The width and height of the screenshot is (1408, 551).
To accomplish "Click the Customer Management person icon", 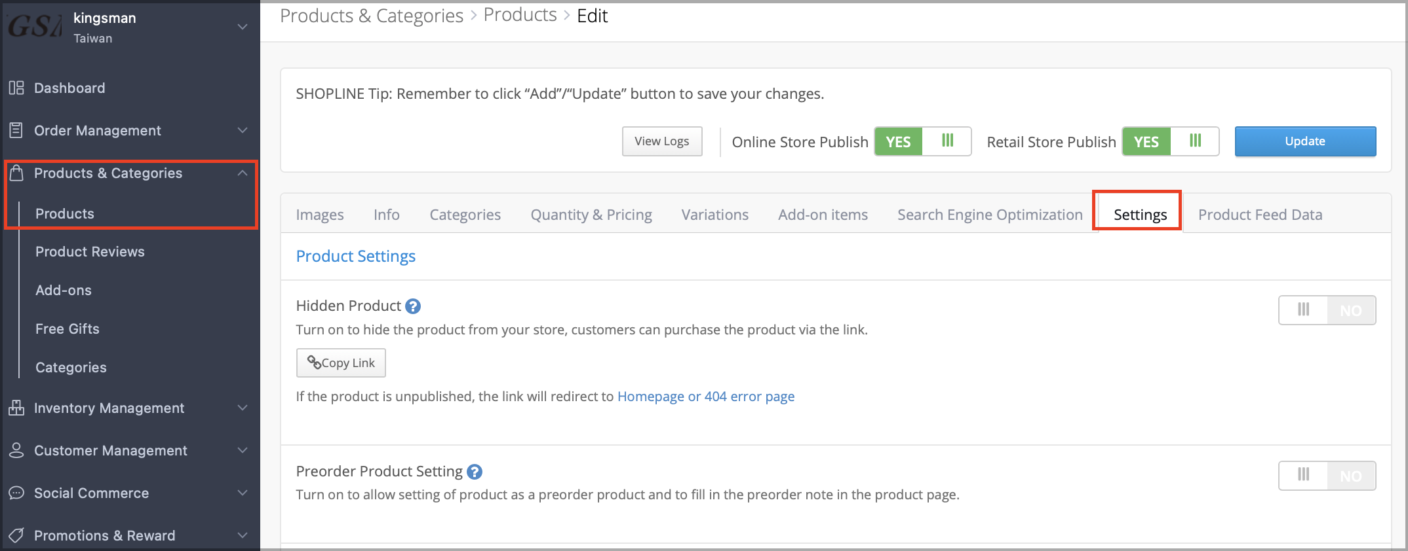I will coord(16,450).
